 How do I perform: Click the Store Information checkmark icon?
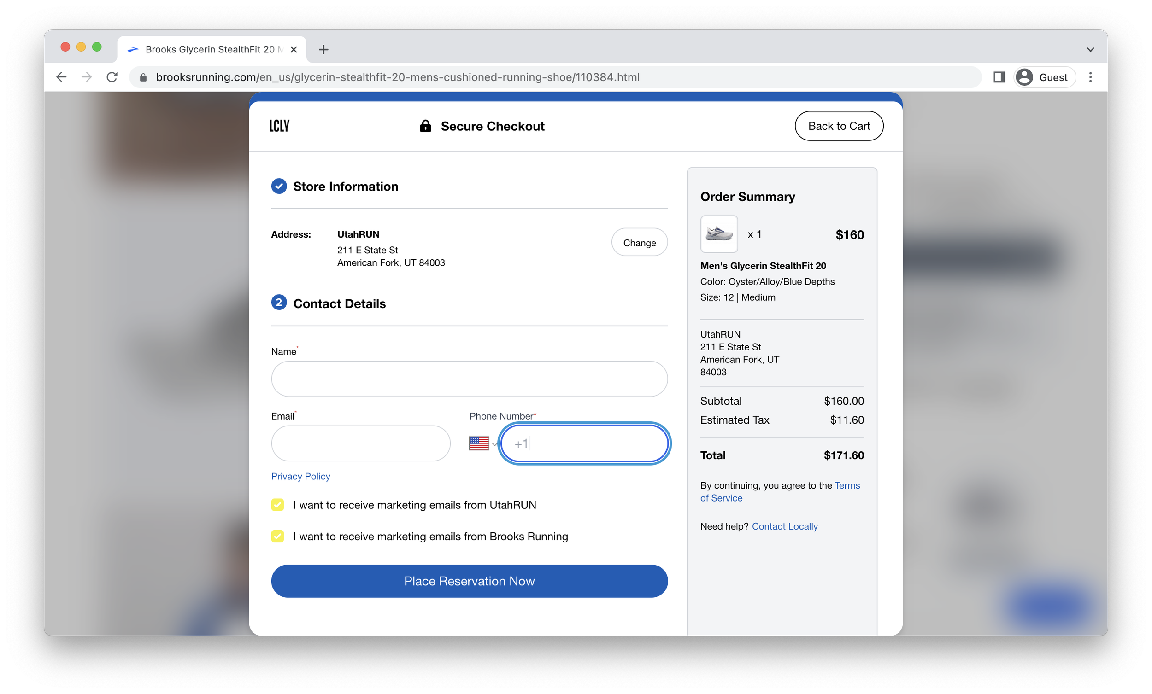point(279,186)
